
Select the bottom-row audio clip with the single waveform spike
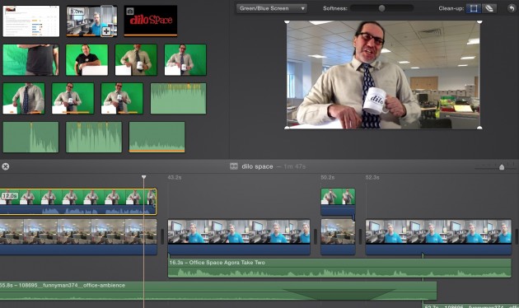[30, 137]
